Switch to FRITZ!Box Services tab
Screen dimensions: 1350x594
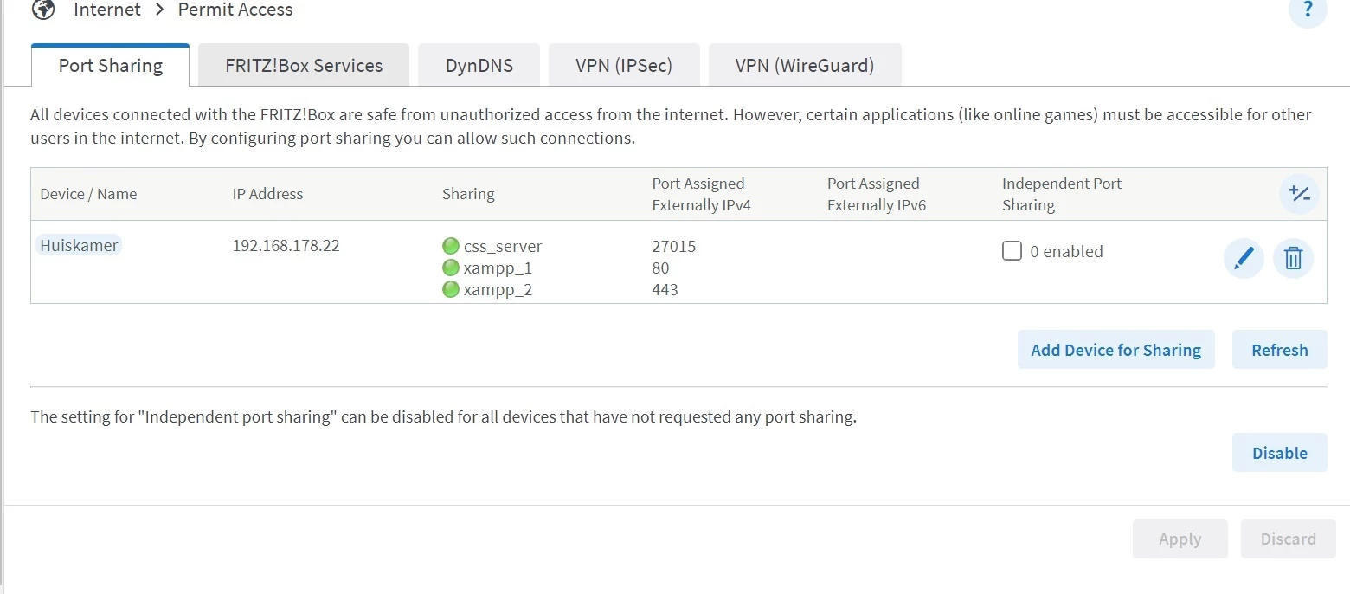pyautogui.click(x=304, y=66)
